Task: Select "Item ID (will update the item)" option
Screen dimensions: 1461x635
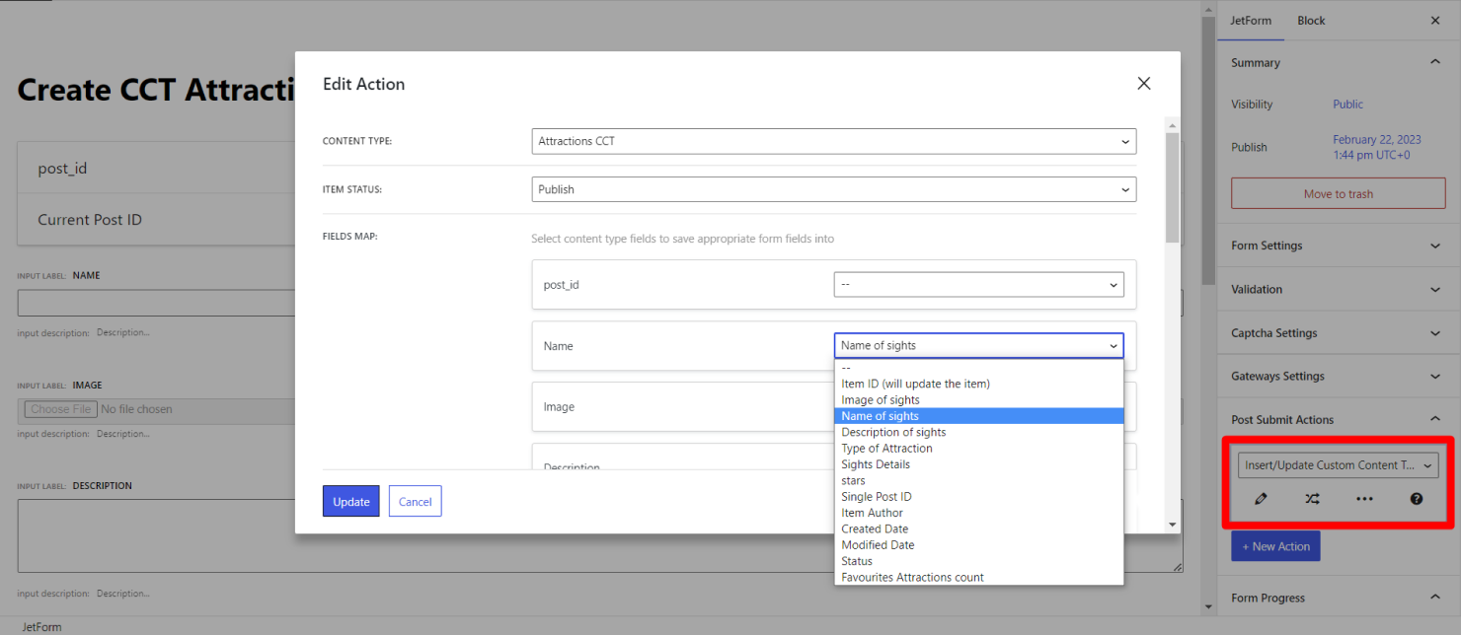Action: (x=915, y=384)
